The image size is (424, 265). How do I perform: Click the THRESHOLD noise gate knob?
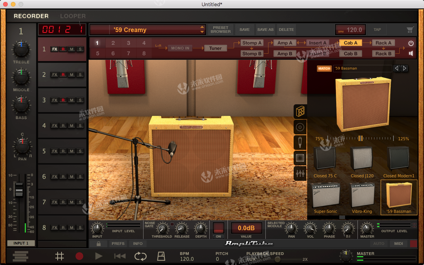coord(162,229)
